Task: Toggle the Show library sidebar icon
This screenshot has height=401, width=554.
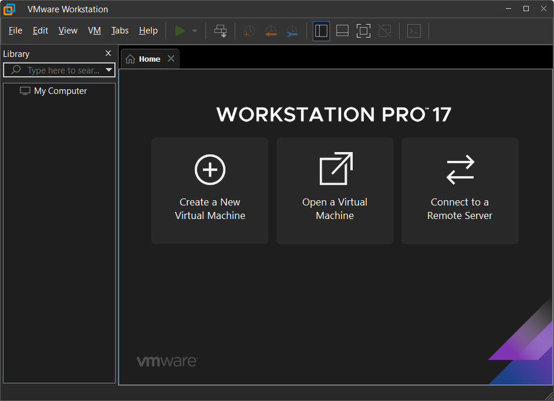Action: tap(321, 31)
